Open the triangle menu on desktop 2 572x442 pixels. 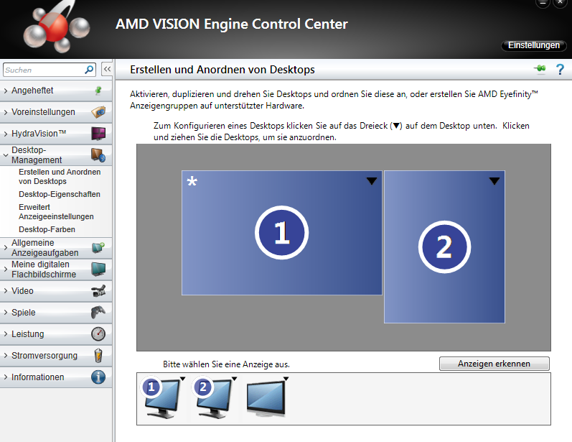494,181
